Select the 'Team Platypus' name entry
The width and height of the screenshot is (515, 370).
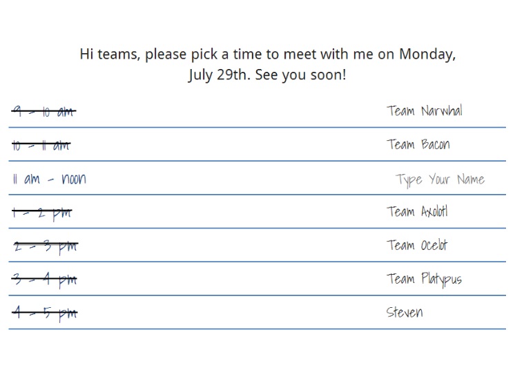424,280
